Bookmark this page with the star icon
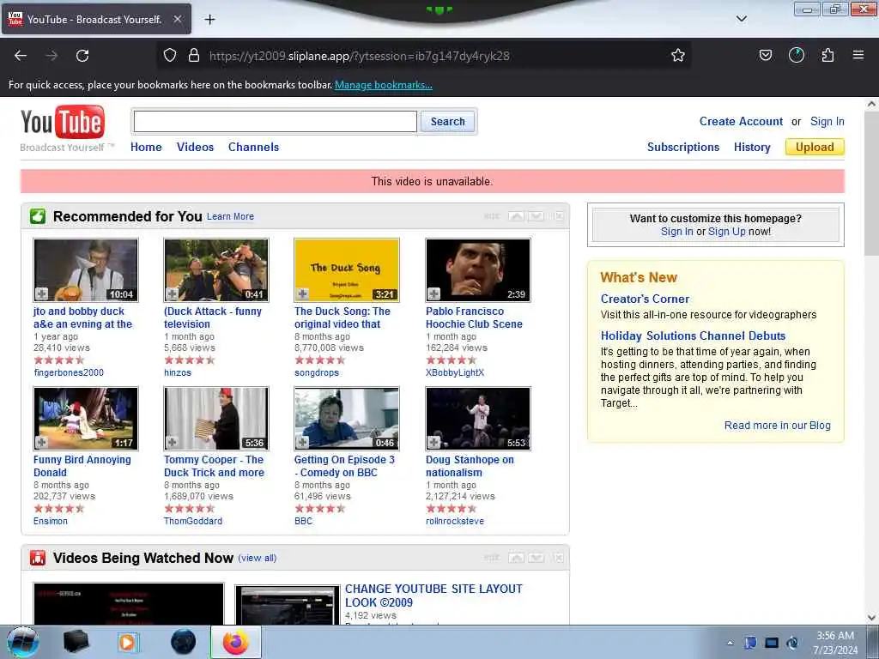This screenshot has width=879, height=659. pyautogui.click(x=678, y=55)
